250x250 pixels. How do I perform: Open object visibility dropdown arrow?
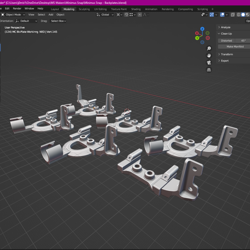click(206, 15)
